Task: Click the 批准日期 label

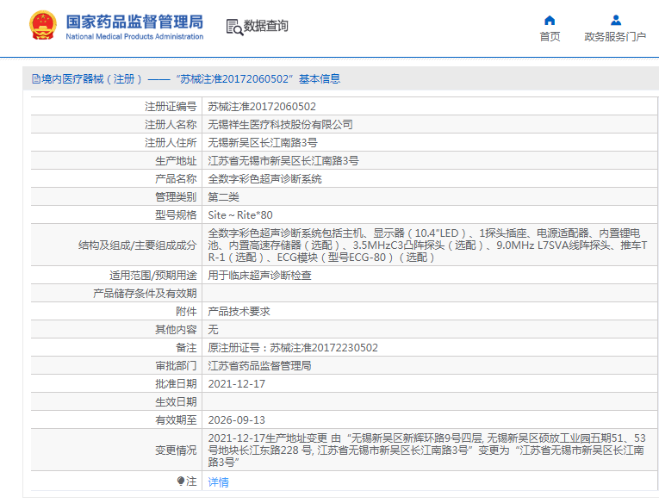Action: 176,383
